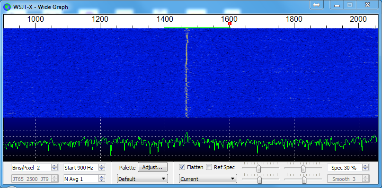The height and width of the screenshot is (188, 382).
Task: Click the double-arrow resize icon in title bar
Action: click(317, 5)
